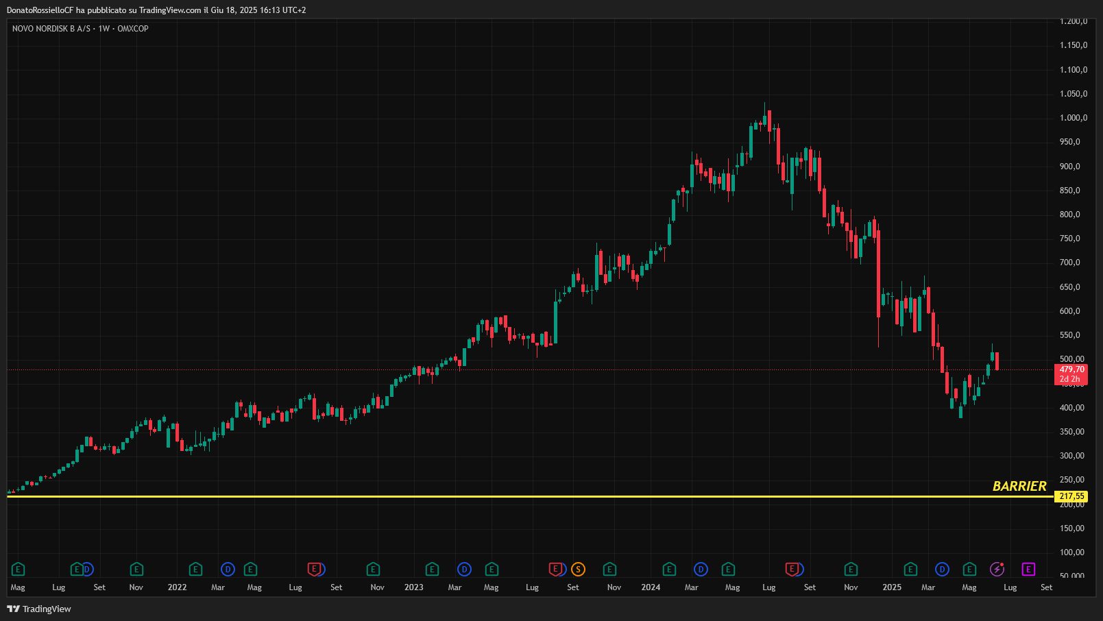Viewport: 1103px width, 621px height.
Task: Click green E earnings marker above Mag 2024
Action: pos(728,569)
